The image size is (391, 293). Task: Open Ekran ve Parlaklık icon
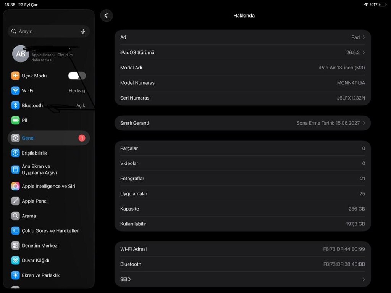click(15, 275)
